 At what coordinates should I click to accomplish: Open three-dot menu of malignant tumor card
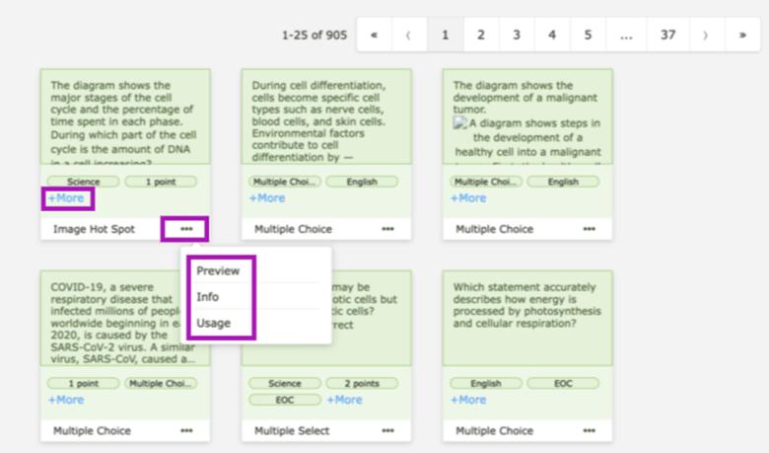coord(589,229)
